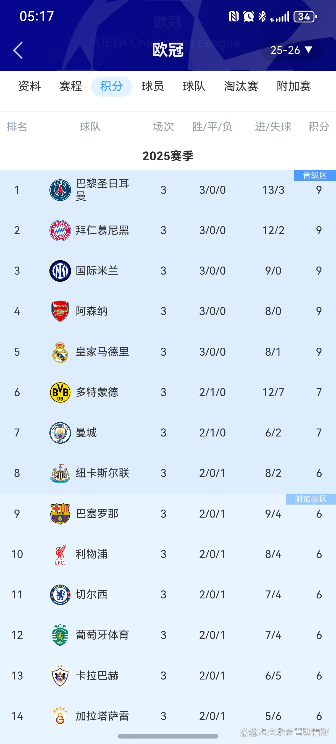The height and width of the screenshot is (744, 336).
Task: Tap the Borussia Dortmund BVB logo
Action: 60,392
